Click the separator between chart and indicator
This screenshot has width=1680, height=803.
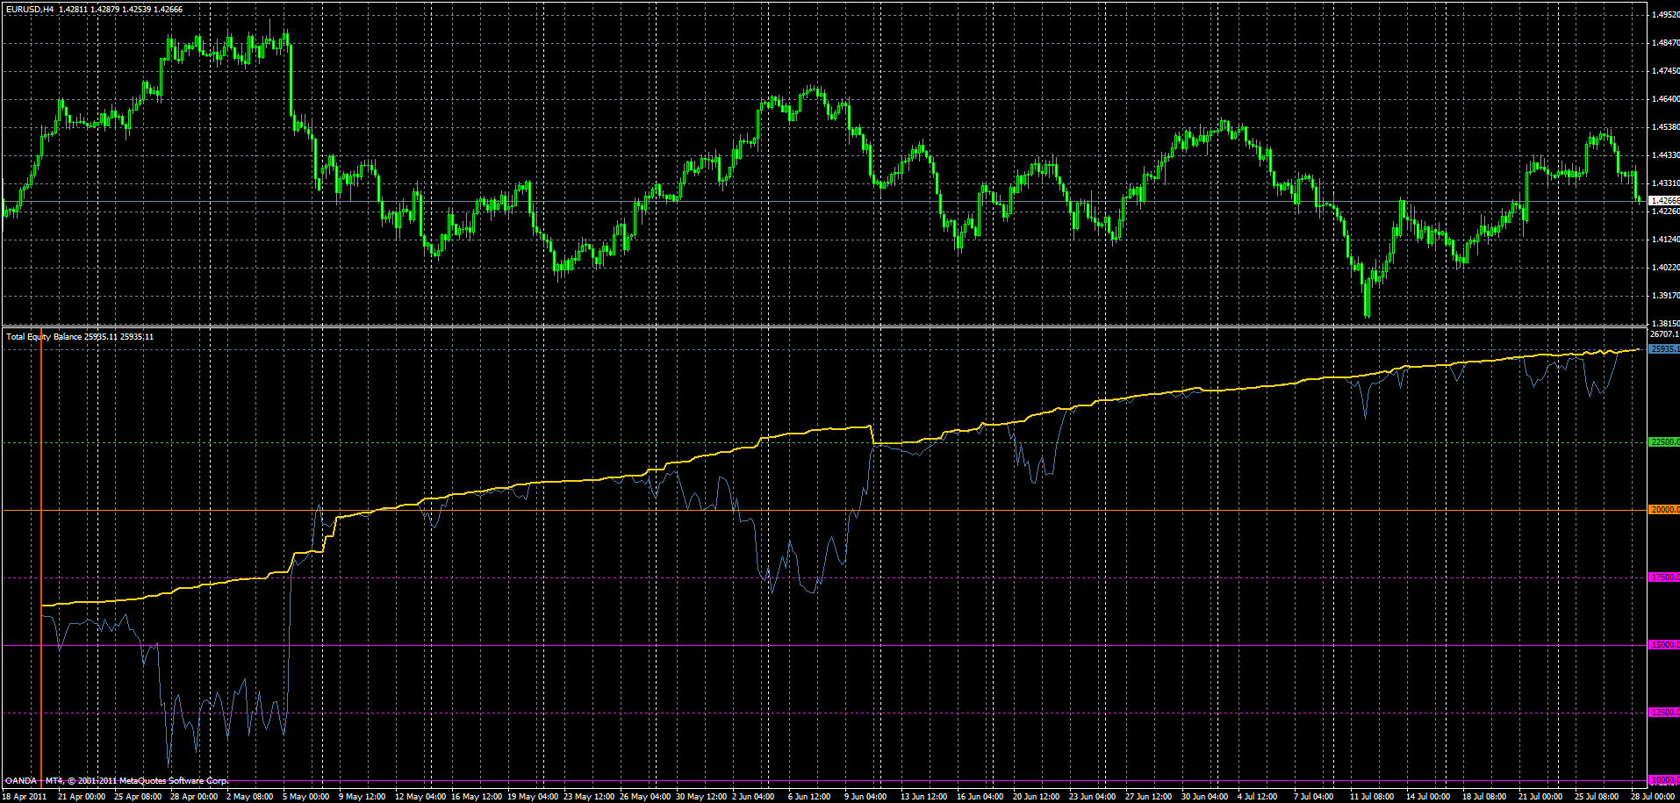point(823,326)
